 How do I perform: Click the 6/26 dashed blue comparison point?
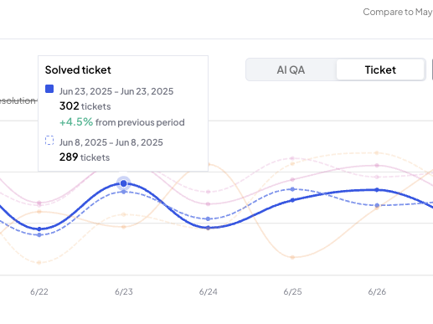click(x=377, y=205)
